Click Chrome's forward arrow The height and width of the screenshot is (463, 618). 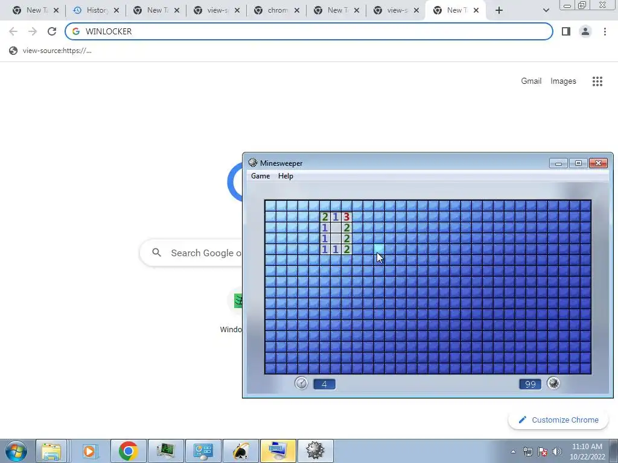(33, 31)
